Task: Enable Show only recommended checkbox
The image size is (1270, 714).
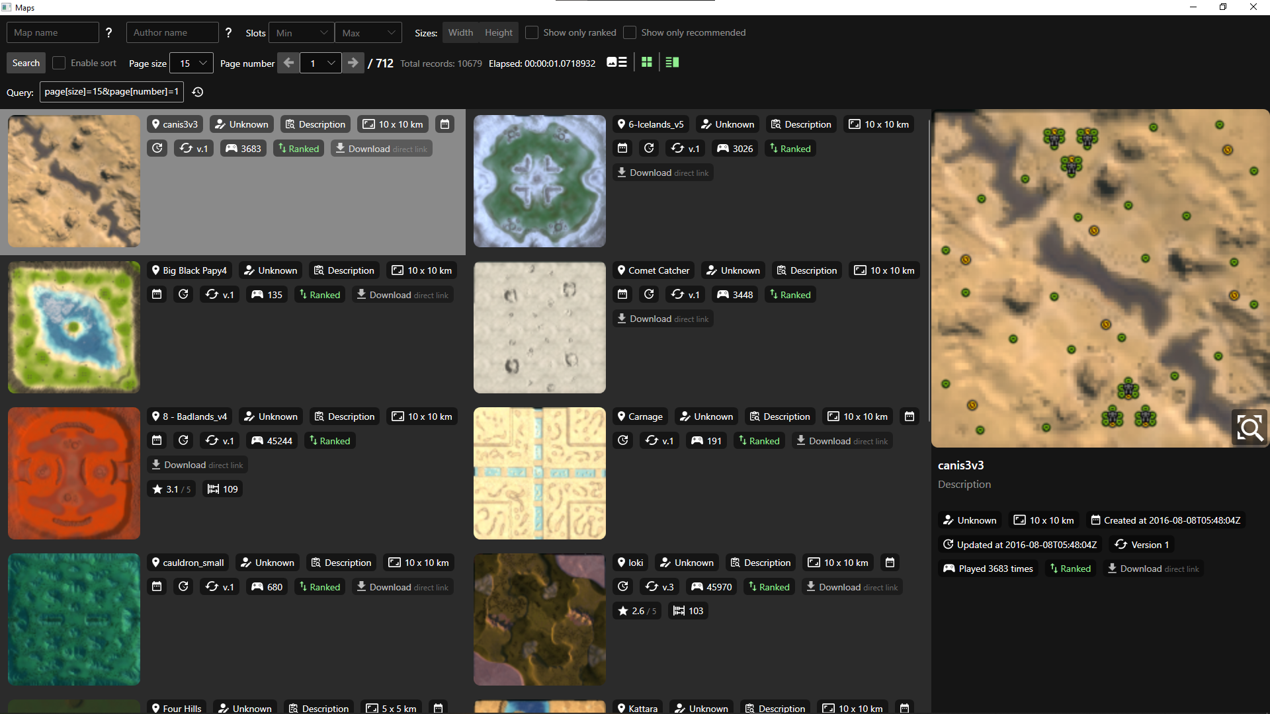Action: (x=629, y=32)
